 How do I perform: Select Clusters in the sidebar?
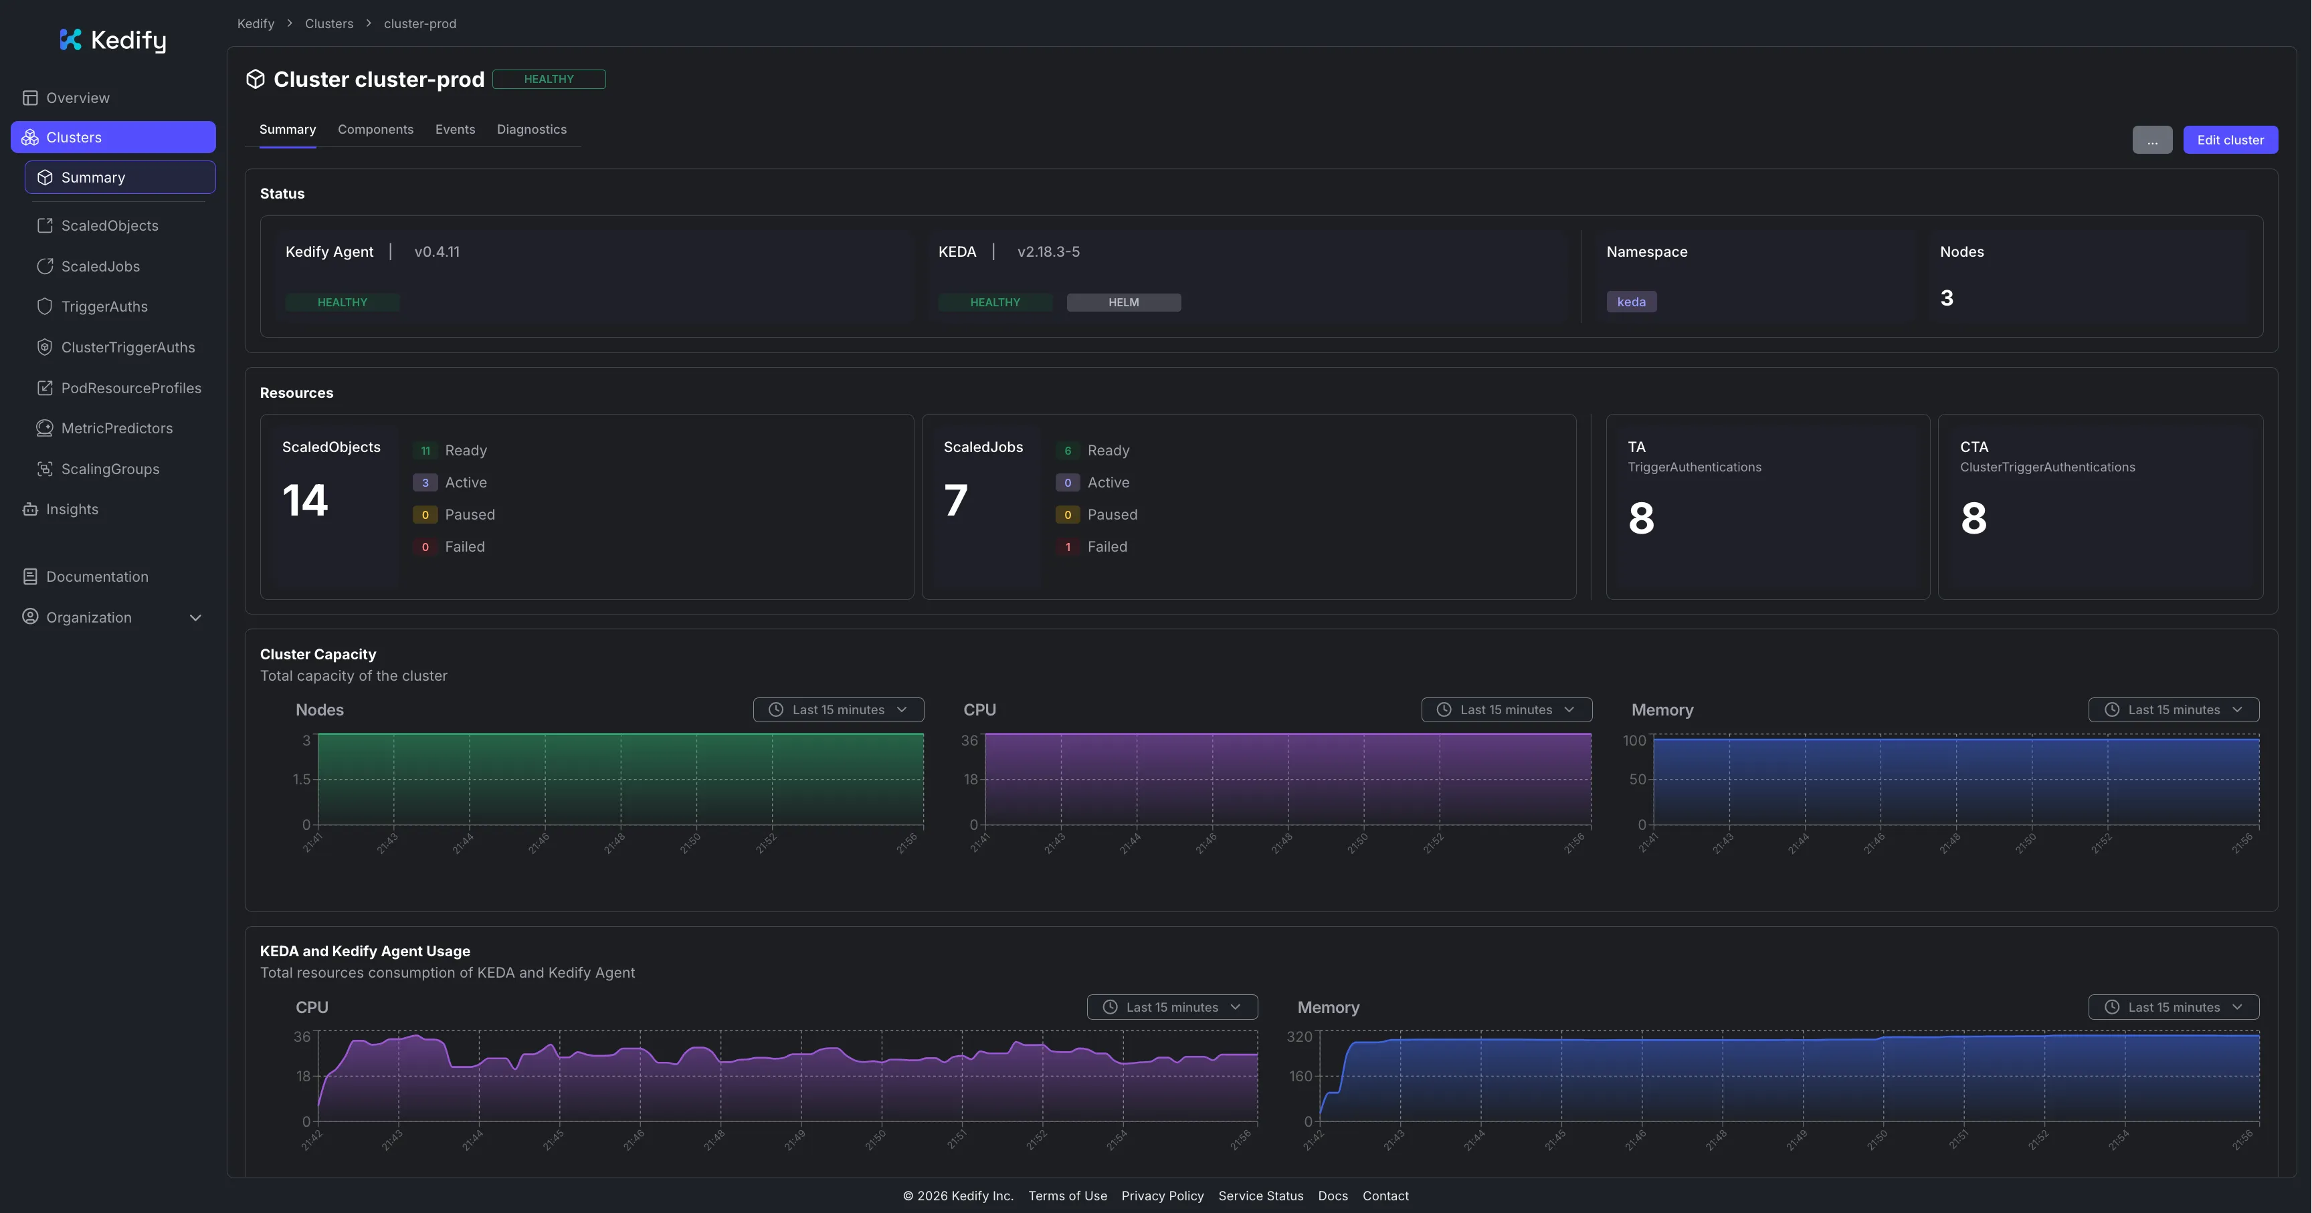pyautogui.click(x=113, y=137)
